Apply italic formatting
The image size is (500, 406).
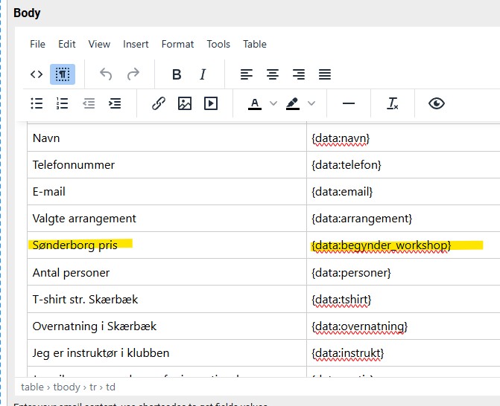[x=202, y=74]
